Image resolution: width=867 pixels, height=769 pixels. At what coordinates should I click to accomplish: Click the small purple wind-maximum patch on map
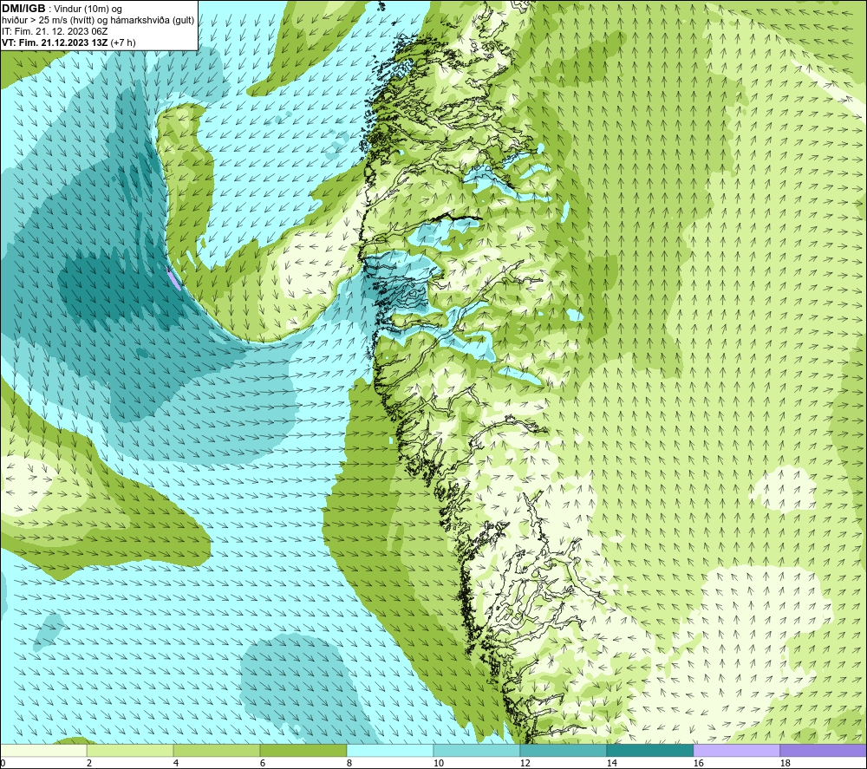(173, 278)
